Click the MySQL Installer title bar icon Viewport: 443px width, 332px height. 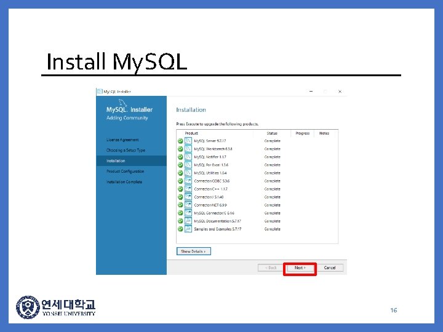[x=100, y=92]
